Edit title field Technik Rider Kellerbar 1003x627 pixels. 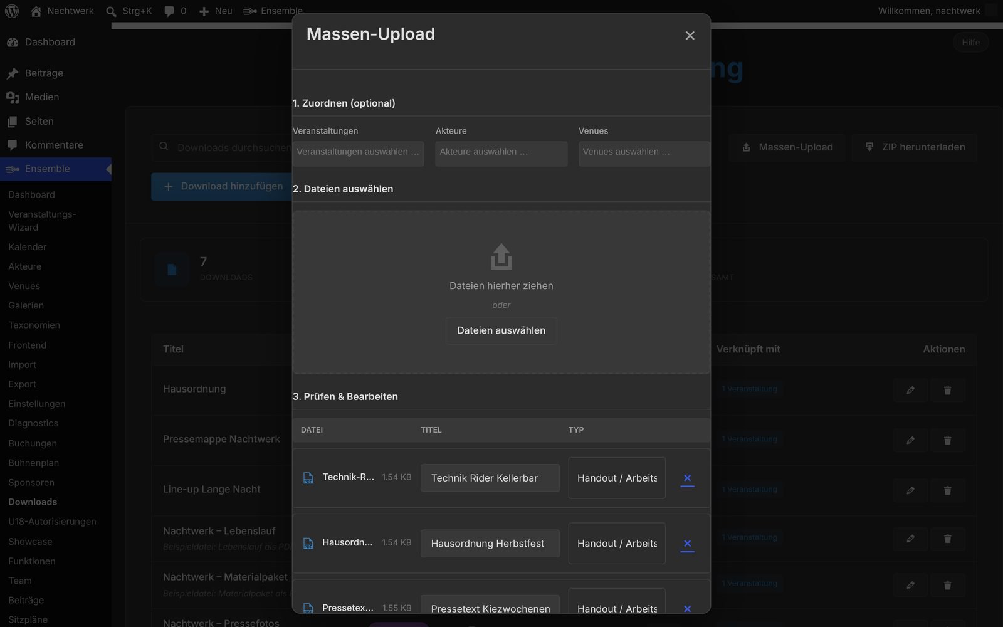[x=490, y=478]
